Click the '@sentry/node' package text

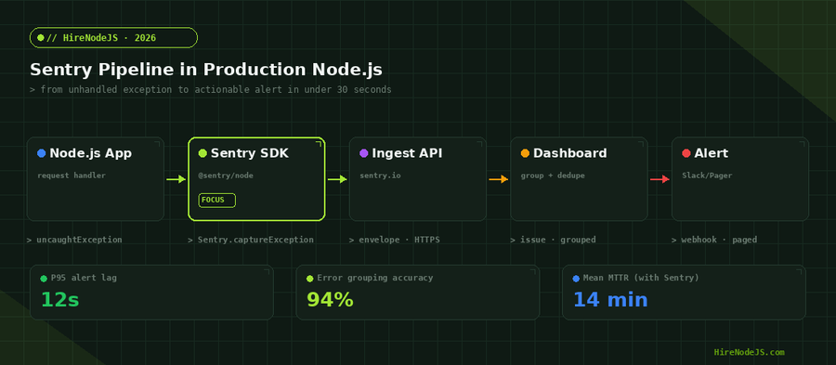[226, 176]
